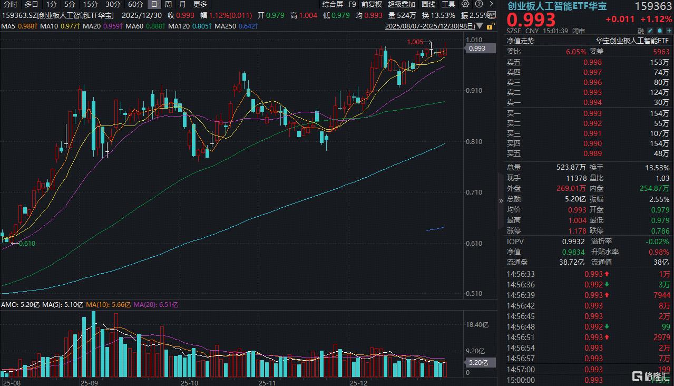This screenshot has width=674, height=386.
Task: Click the 5.20亿 volume axis marker
Action: pos(480,363)
